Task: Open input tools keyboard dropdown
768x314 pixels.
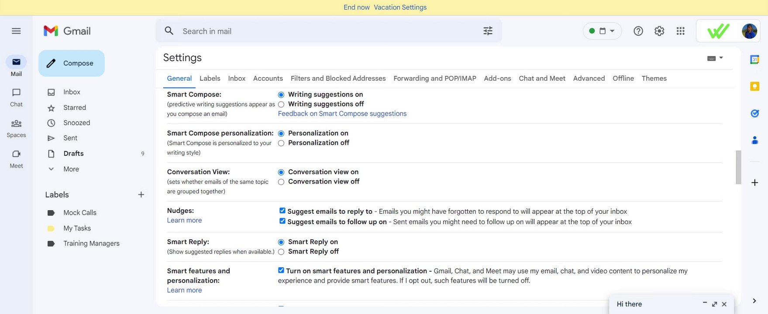Action: coord(715,58)
